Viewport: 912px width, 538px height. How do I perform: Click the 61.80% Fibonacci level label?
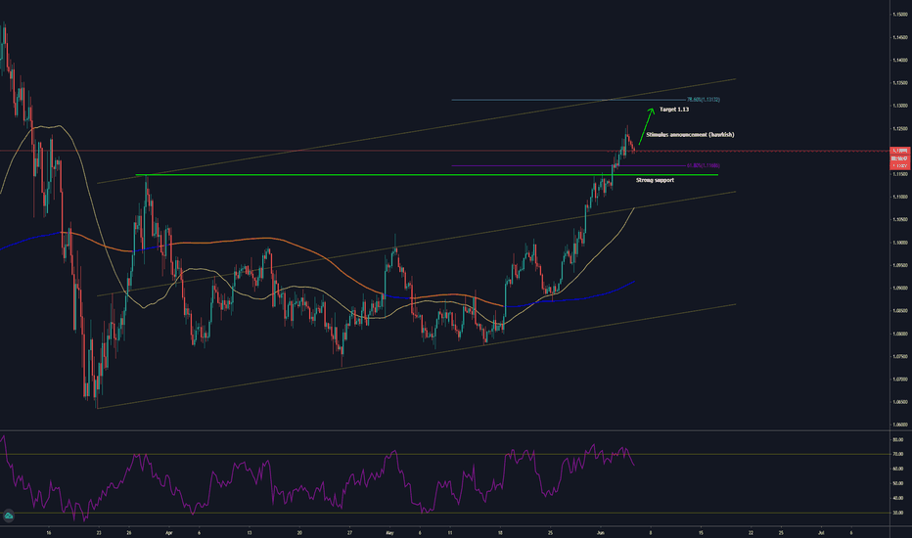(x=704, y=165)
